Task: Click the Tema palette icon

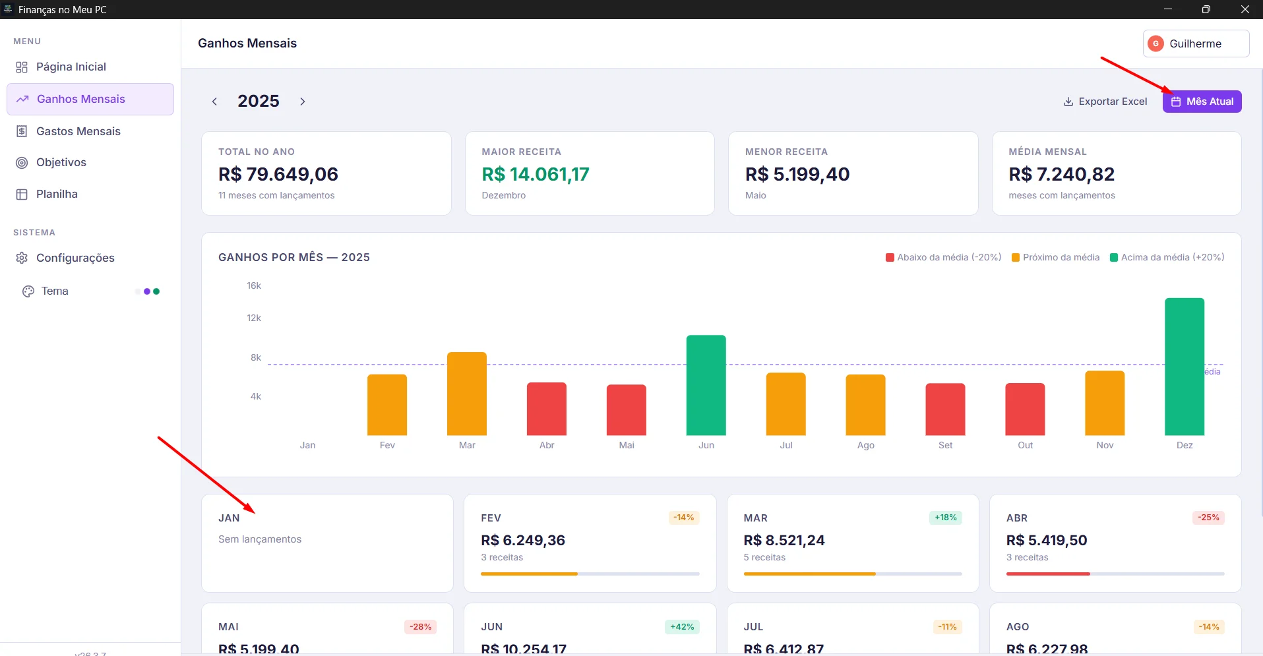Action: (28, 291)
